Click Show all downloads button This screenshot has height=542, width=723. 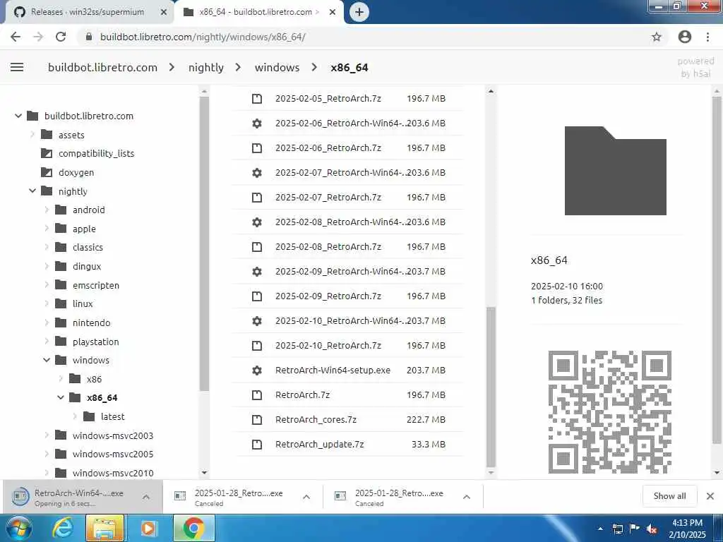pyautogui.click(x=669, y=496)
